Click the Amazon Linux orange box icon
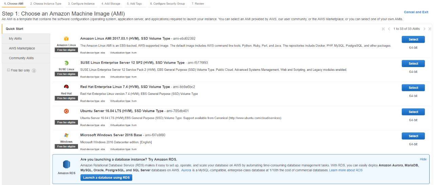This screenshot has width=434, height=185. pos(66,39)
